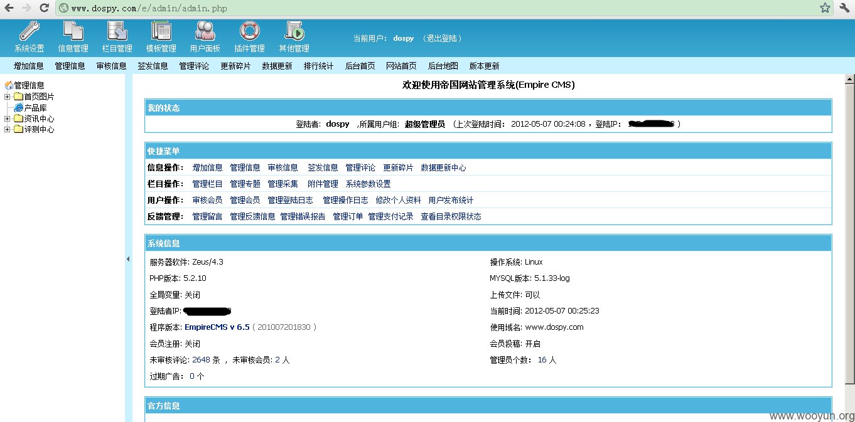
Task: Expand 资讯中心 tree node
Action: point(8,119)
